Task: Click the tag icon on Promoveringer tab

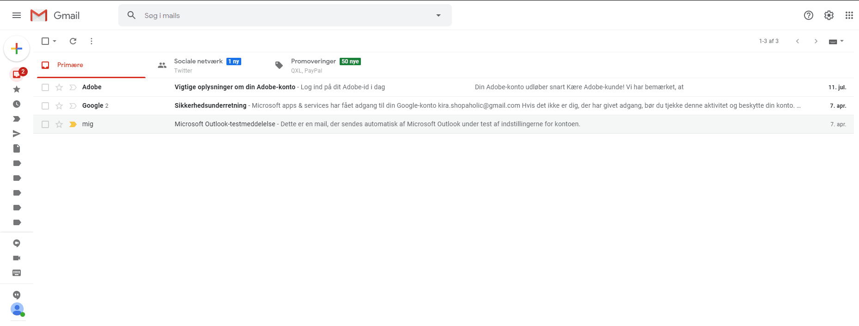Action: [279, 65]
